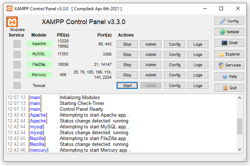Image resolution: width=250 pixels, height=166 pixels.
Task: Click FileZilla ports '21, 14147'
Action: [x=103, y=64]
